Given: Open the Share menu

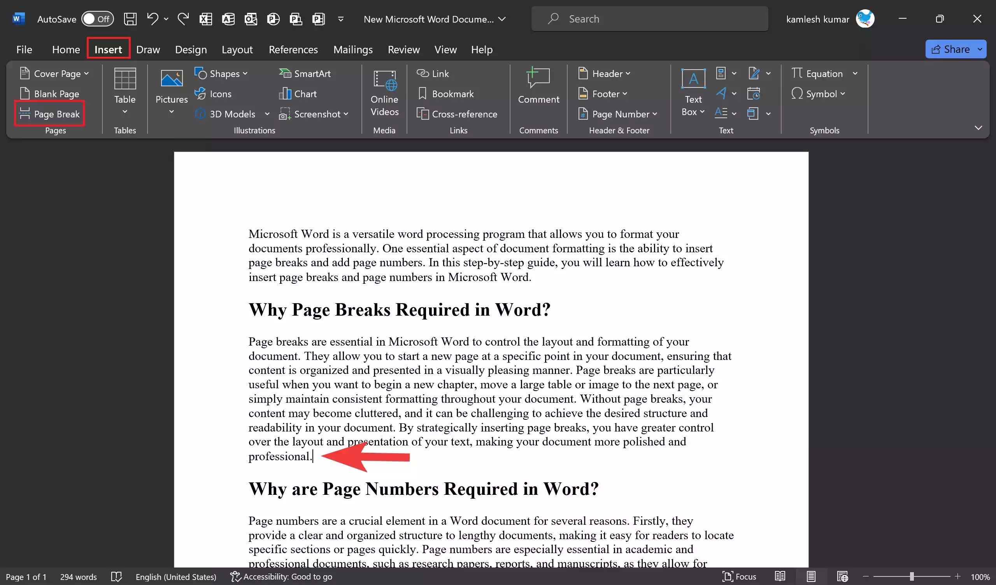Looking at the screenshot, I should tap(955, 49).
